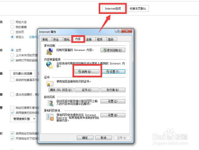Screen dimensions: 199x150
Task: Click the AutoComplete person icon
Action: [50, 103]
